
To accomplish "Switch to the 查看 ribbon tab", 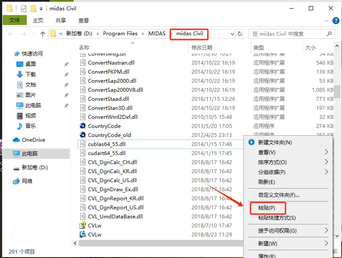I will (84, 21).
